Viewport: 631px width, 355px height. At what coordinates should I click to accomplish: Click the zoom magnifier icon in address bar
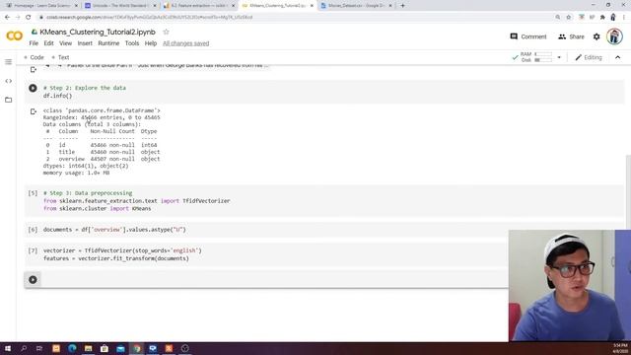(x=557, y=18)
